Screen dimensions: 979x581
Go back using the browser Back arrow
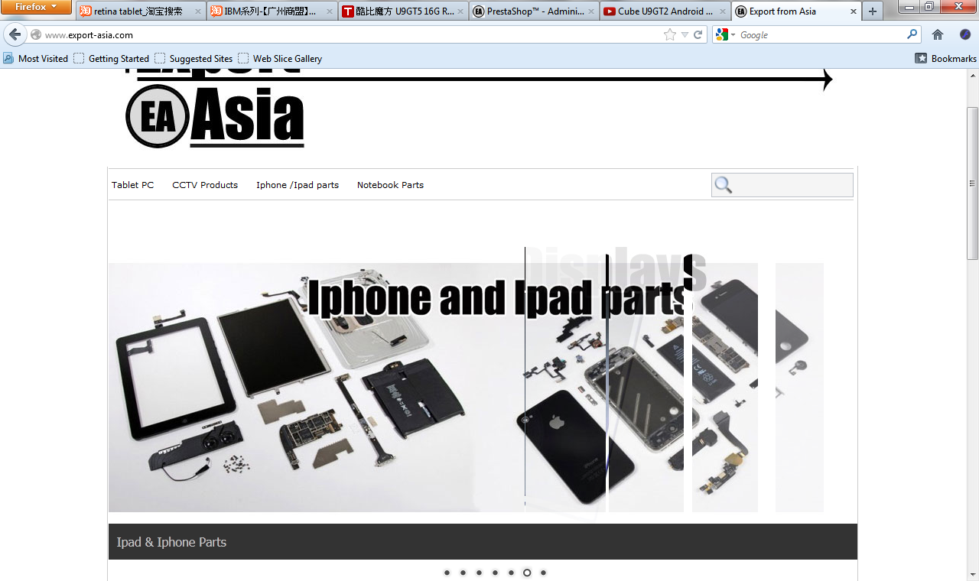[15, 34]
